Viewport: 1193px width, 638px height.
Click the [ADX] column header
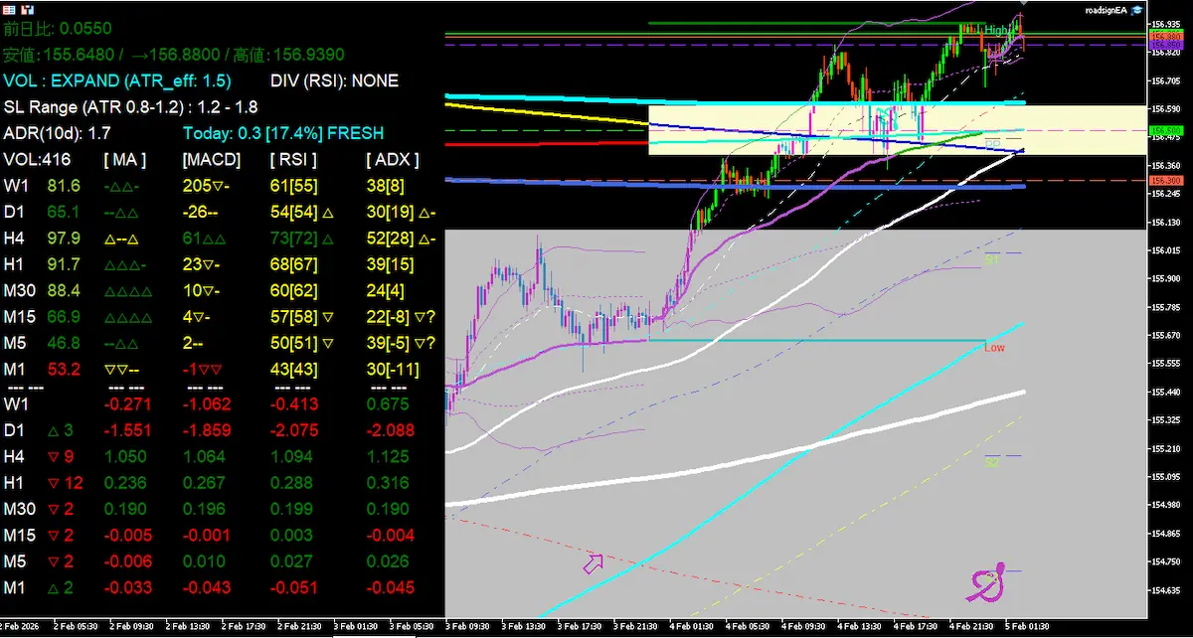pyautogui.click(x=393, y=160)
